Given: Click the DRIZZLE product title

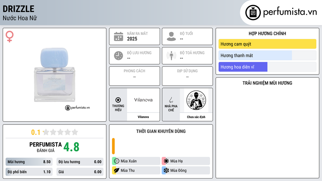Looking at the screenshot, I should 19,9.
